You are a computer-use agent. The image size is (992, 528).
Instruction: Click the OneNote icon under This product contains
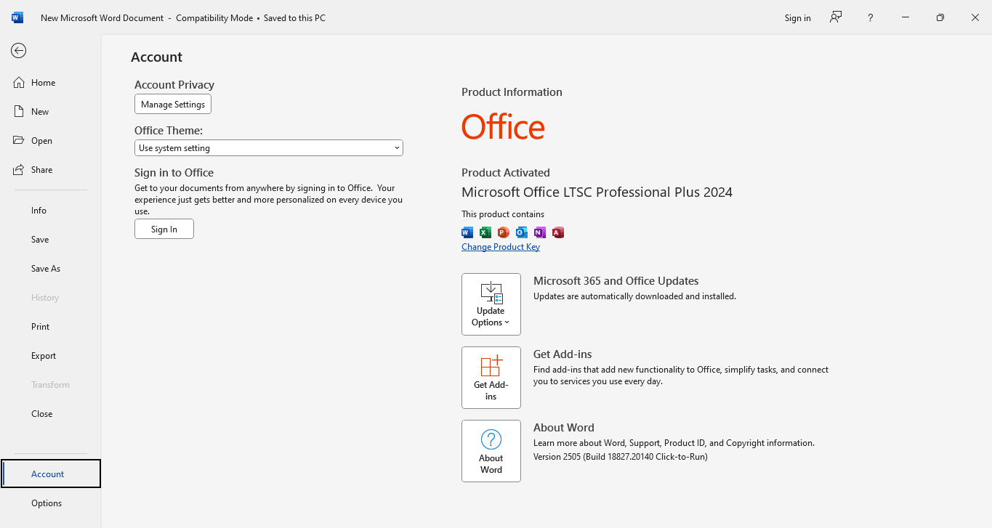coord(540,232)
